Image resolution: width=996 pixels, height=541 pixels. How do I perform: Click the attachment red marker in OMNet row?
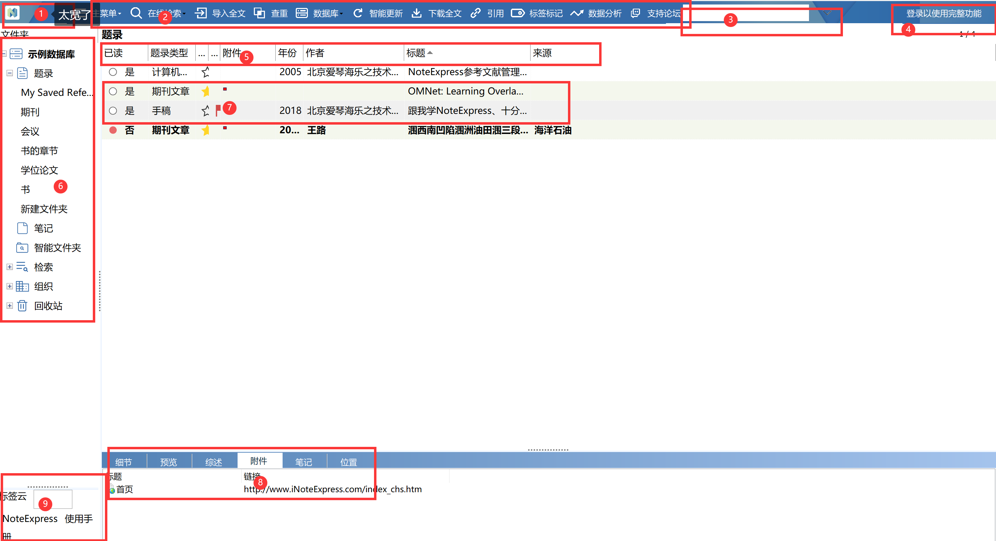coord(225,89)
